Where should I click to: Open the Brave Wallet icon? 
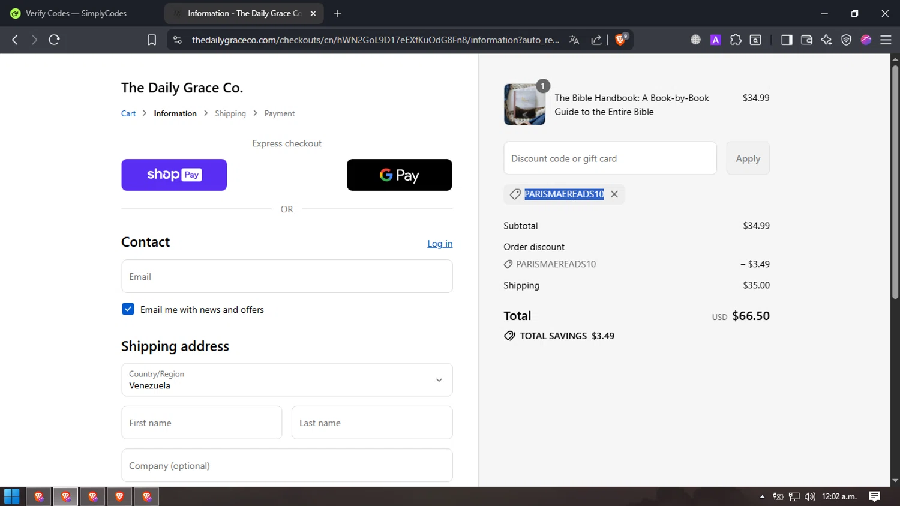806,40
